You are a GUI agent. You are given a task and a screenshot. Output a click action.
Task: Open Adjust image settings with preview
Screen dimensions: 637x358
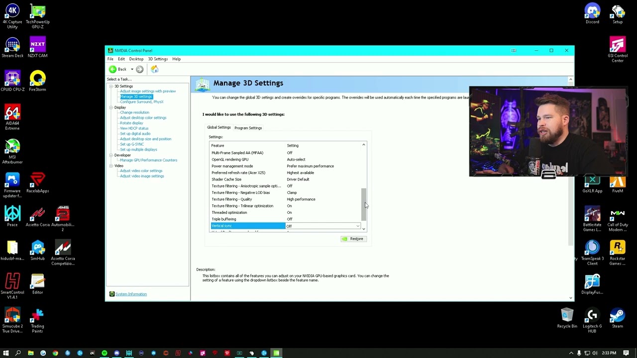pos(148,91)
